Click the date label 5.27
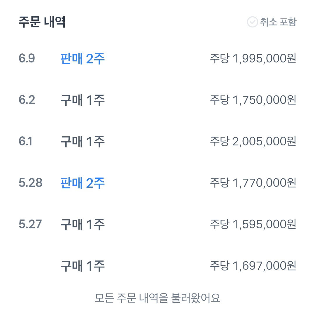Image resolution: width=315 pixels, height=315 pixels. click(x=30, y=224)
